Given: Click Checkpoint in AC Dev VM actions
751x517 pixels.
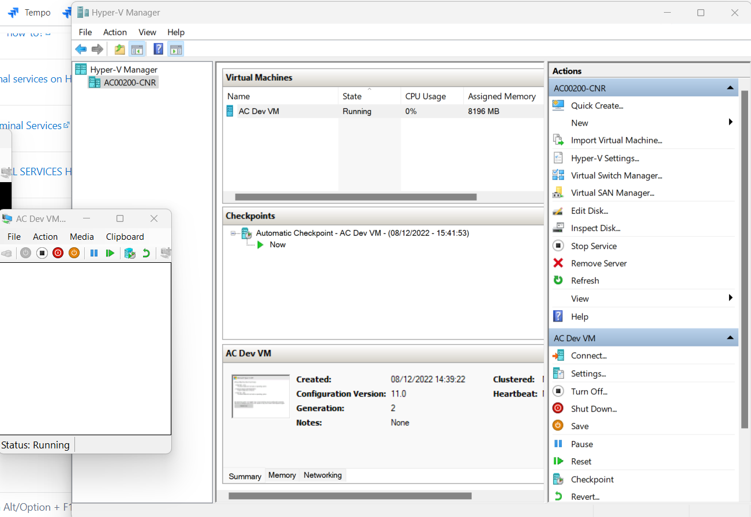Looking at the screenshot, I should pos(592,479).
